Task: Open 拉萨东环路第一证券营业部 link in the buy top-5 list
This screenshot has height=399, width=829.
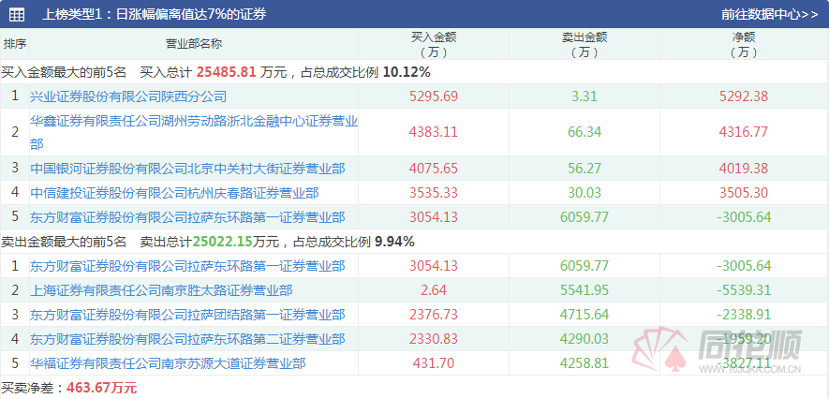Action: click(187, 217)
